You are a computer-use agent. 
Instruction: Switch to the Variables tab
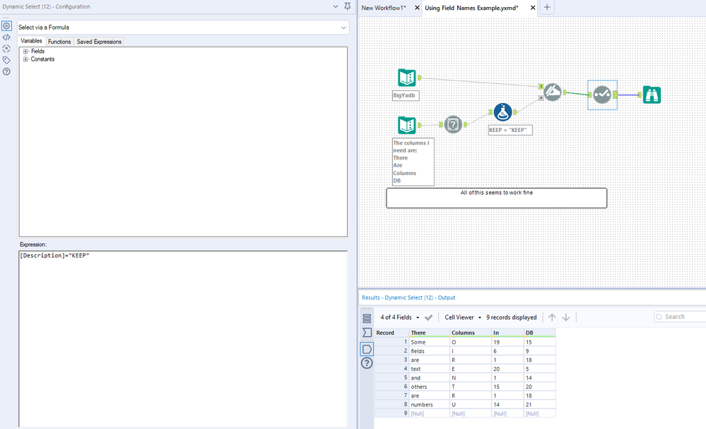tap(31, 41)
